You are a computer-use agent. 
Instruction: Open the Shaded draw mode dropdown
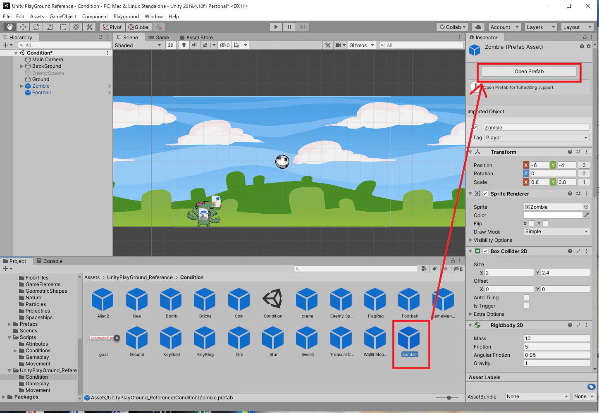click(138, 45)
